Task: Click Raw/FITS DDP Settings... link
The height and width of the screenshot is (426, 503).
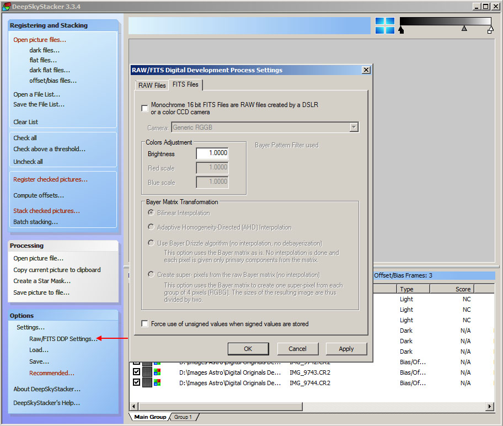Action: (63, 339)
